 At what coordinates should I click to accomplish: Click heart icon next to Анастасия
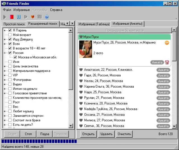[81, 70]
